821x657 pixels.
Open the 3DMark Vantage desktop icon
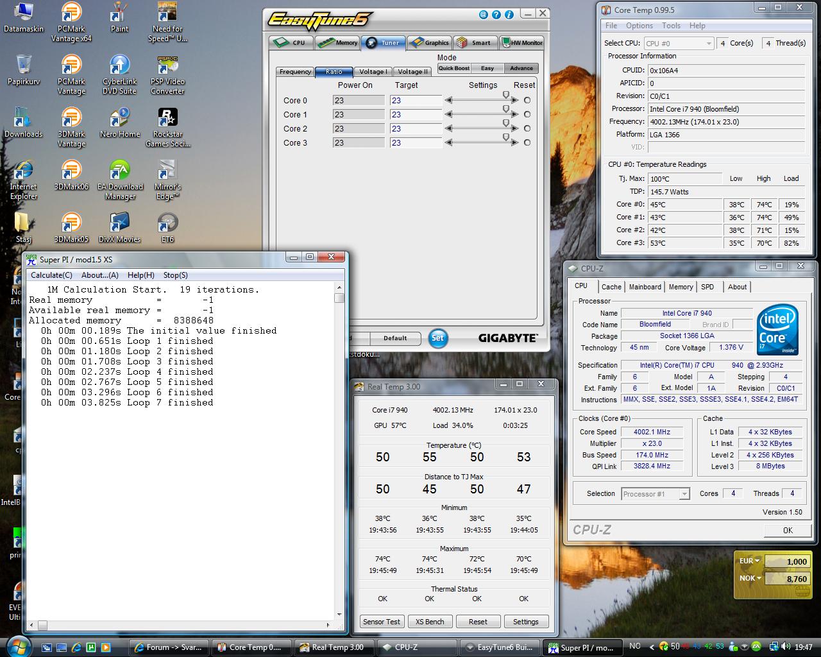(x=71, y=128)
